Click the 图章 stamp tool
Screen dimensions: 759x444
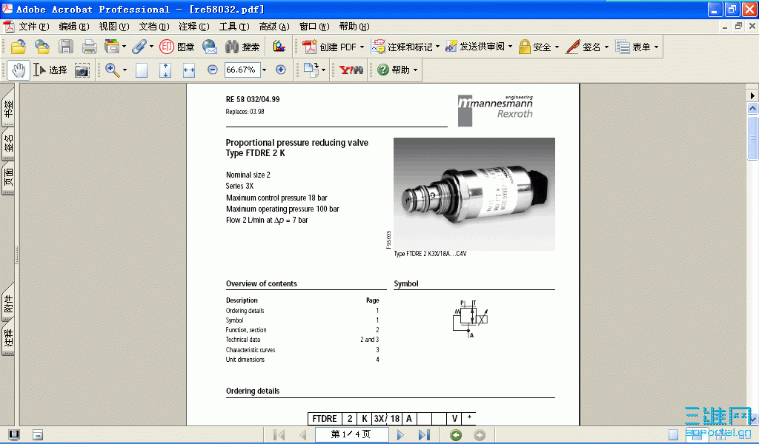(177, 47)
